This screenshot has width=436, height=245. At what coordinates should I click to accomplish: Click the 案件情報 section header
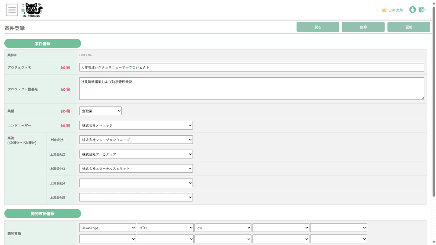(43, 44)
